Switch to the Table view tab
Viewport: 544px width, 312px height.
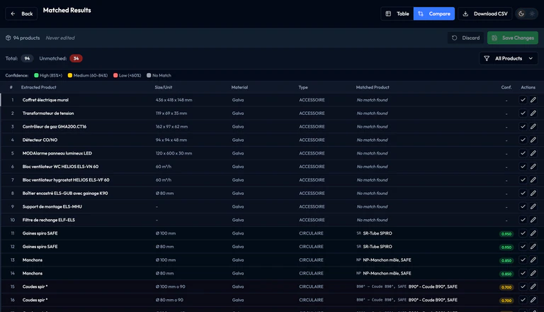coord(397,14)
